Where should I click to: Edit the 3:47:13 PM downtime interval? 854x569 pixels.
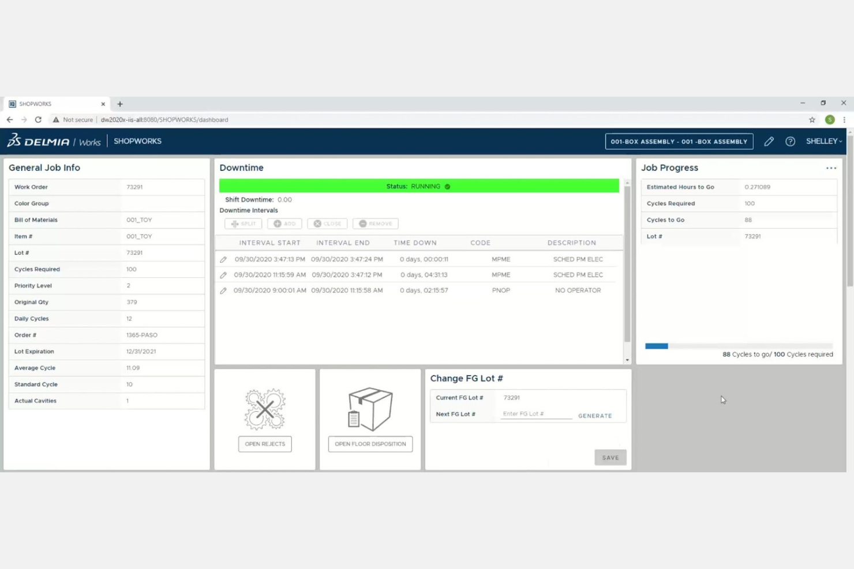223,259
